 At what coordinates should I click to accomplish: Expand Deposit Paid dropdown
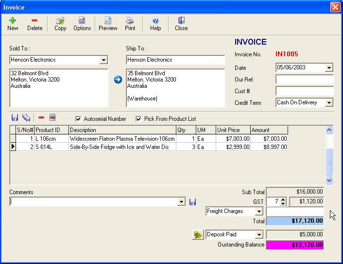click(x=259, y=235)
